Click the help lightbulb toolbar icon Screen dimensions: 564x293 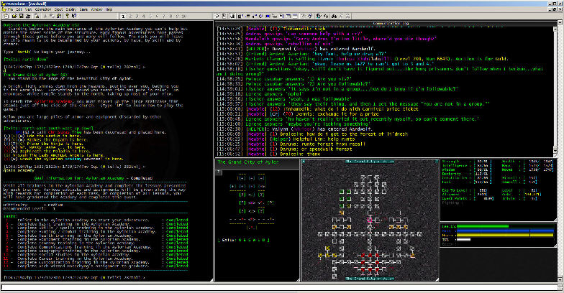pos(68,16)
